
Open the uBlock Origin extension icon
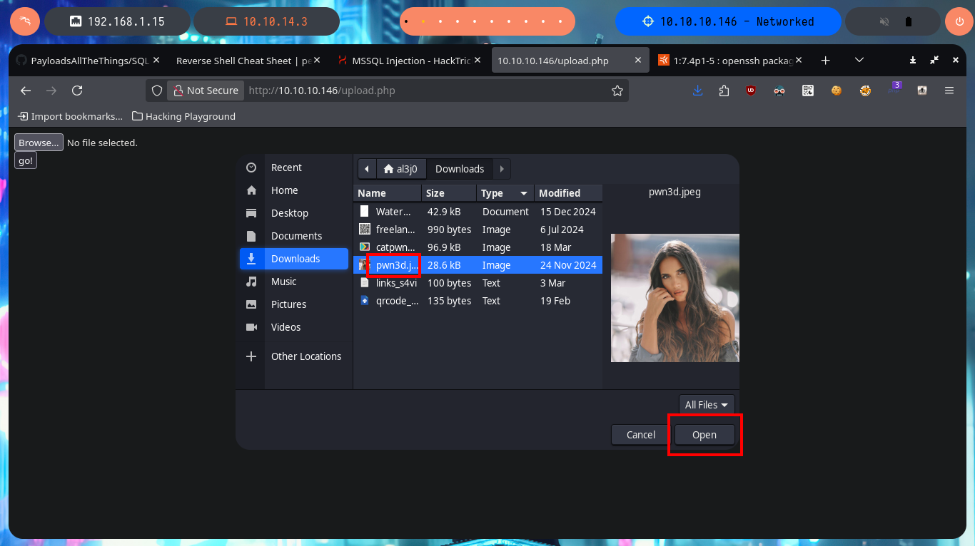click(751, 91)
